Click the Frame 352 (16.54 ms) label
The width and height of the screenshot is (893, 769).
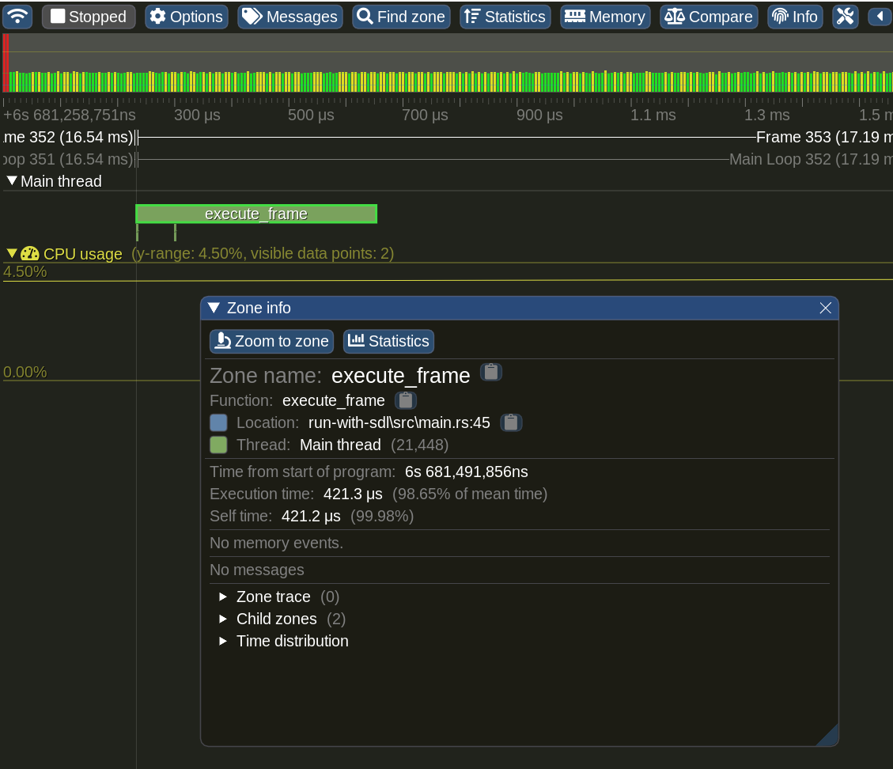tap(68, 138)
